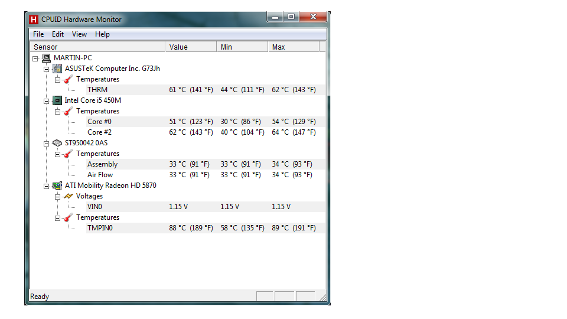Open the File menu
This screenshot has width=567, height=319.
(38, 34)
